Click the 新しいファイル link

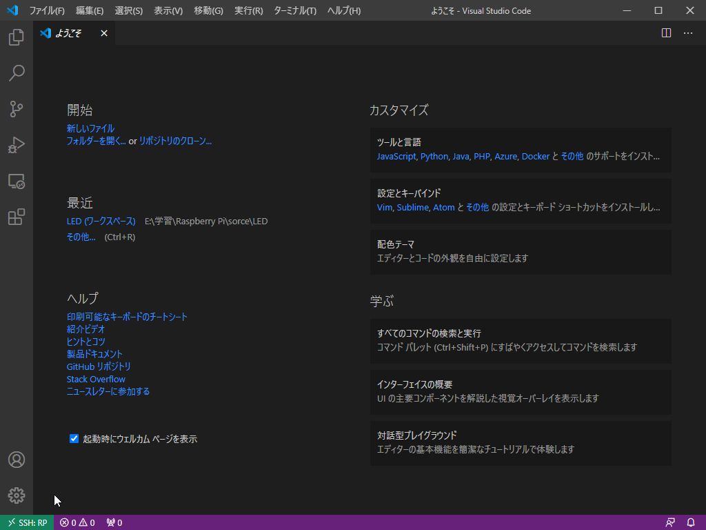pos(91,127)
